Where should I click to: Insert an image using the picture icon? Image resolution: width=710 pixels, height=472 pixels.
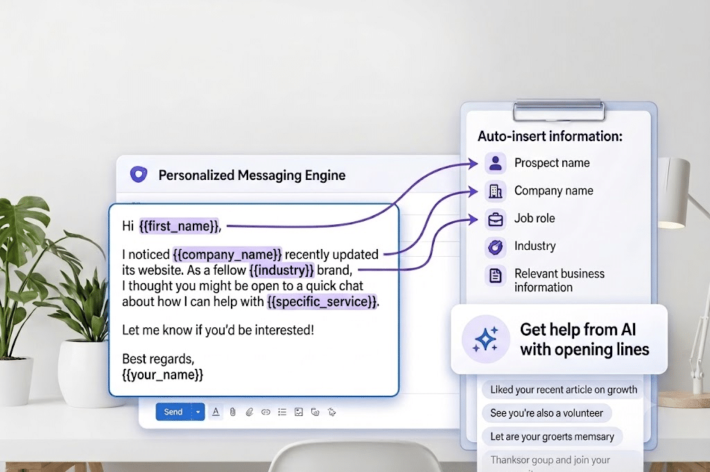click(x=298, y=412)
